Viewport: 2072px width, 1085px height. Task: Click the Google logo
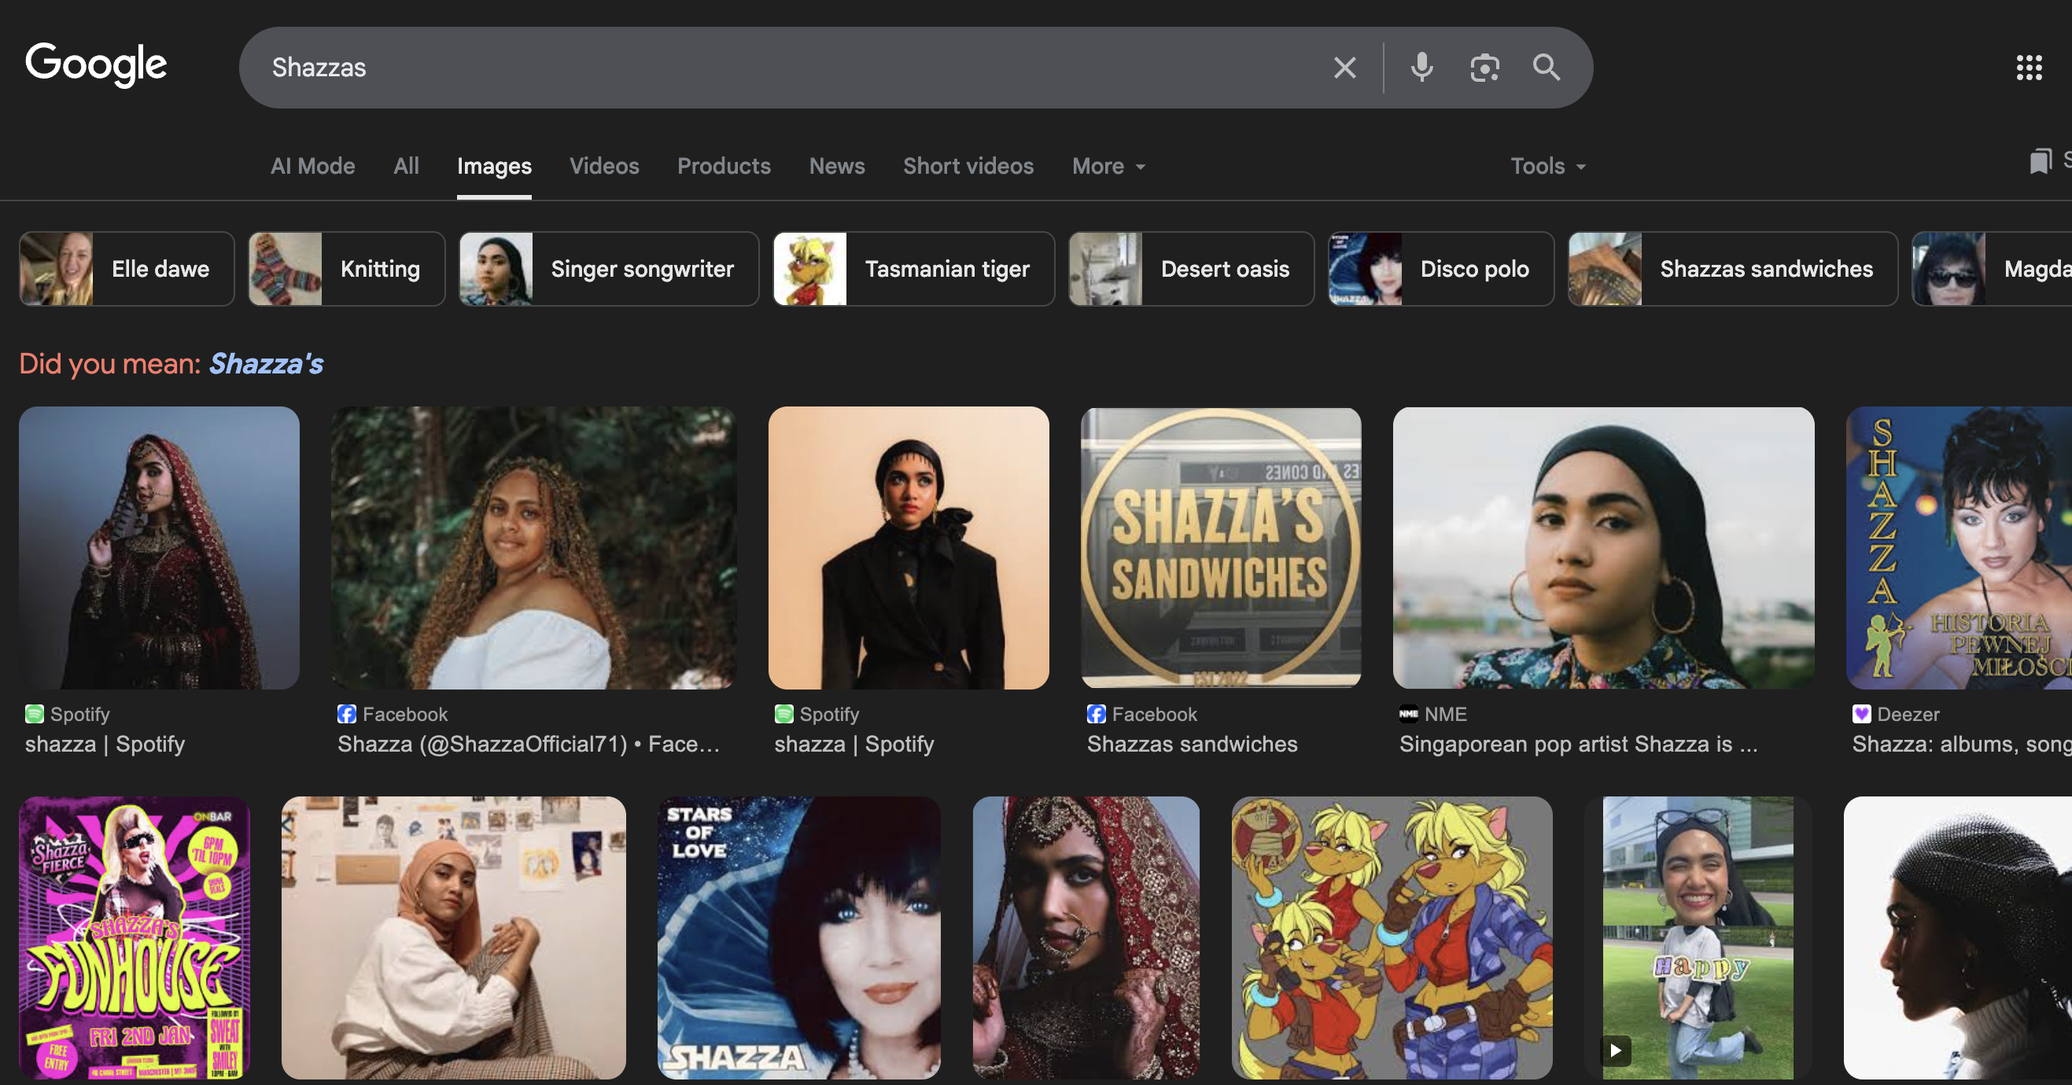(97, 64)
